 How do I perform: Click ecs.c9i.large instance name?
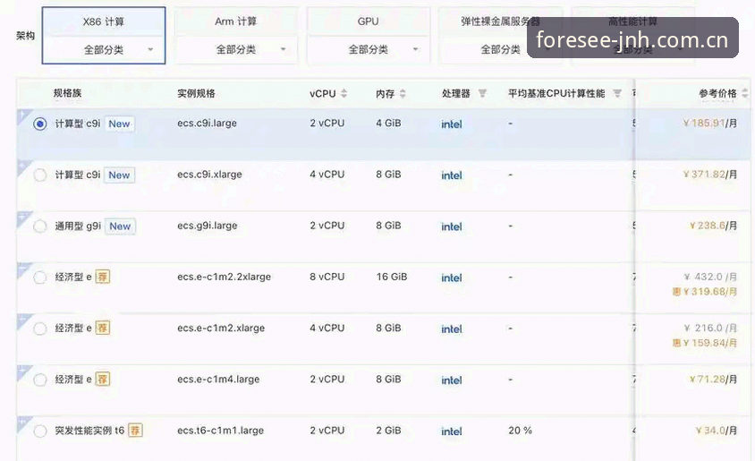coord(207,124)
